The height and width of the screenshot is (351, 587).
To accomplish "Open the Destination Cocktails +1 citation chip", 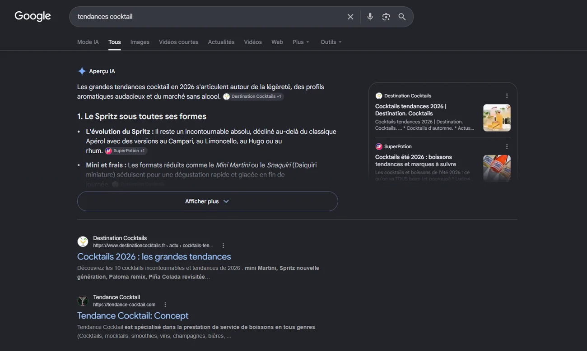I will point(253,96).
